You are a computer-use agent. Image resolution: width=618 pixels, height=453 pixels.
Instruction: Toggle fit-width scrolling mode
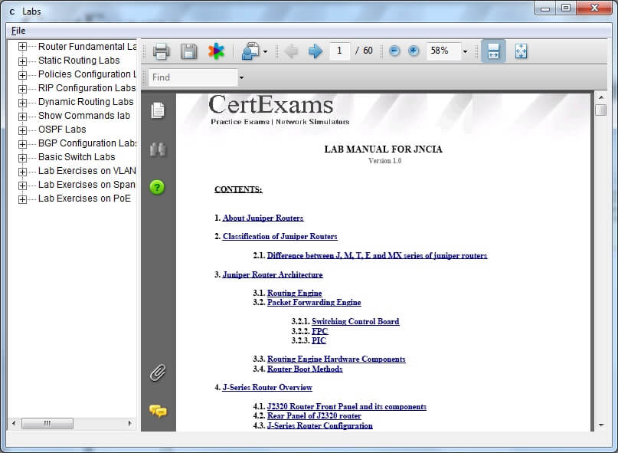click(x=493, y=51)
